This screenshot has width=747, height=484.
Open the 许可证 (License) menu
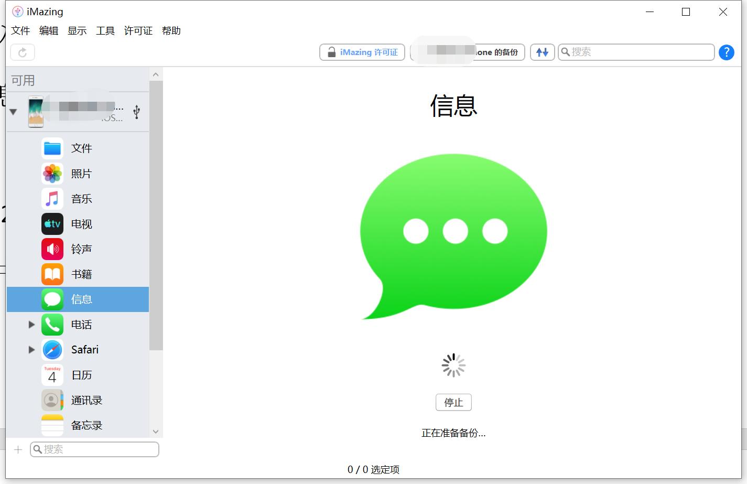[137, 30]
